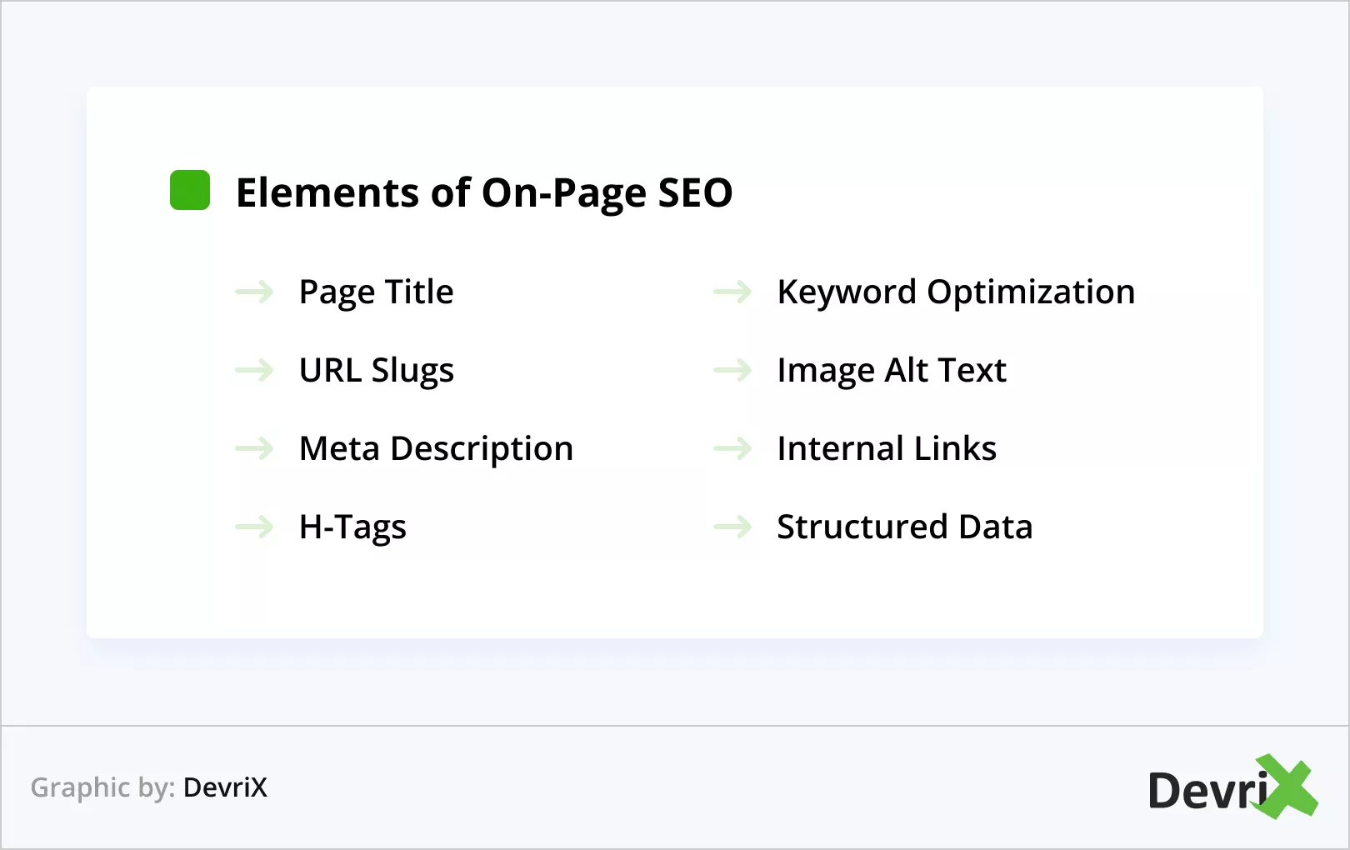
Task: Select the Structured Data item
Action: coord(904,527)
